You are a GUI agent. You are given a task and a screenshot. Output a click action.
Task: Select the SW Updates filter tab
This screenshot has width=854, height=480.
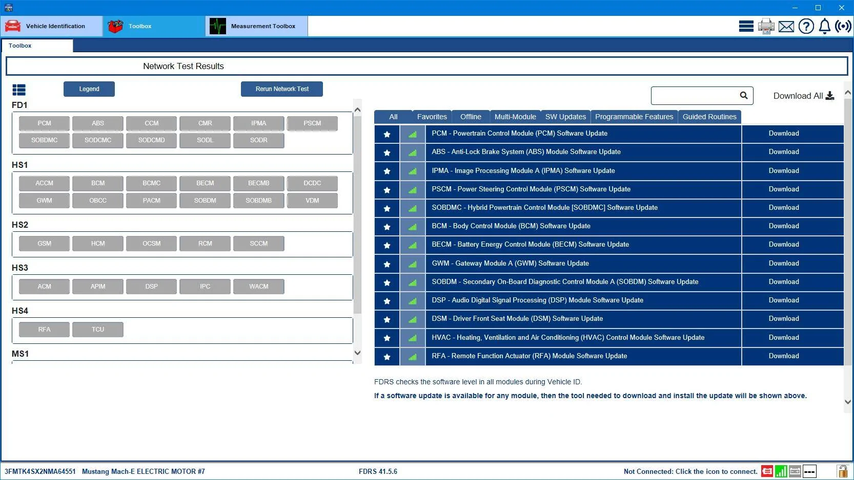point(565,117)
